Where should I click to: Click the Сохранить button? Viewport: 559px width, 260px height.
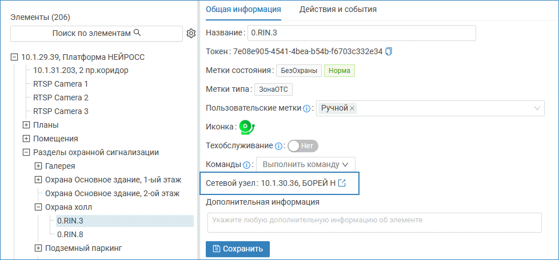(x=237, y=249)
